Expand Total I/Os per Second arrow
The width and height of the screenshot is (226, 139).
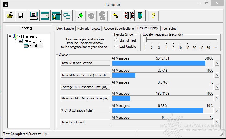tap(217, 63)
